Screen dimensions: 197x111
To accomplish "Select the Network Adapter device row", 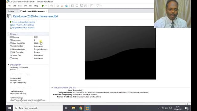I will point(29,49).
